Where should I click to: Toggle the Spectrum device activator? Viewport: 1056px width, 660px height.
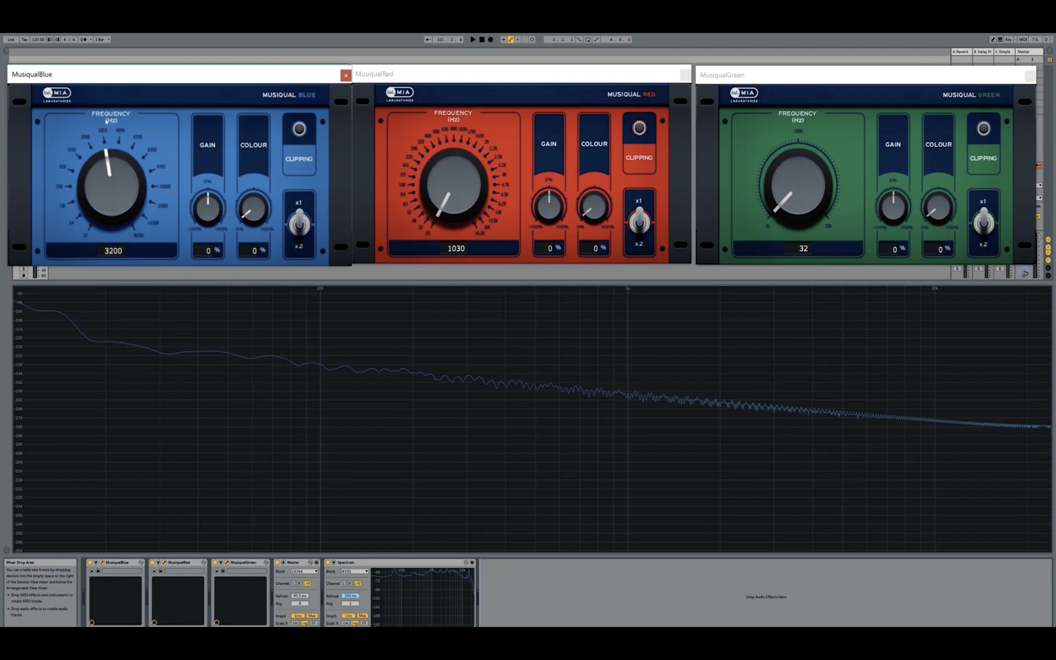[328, 562]
